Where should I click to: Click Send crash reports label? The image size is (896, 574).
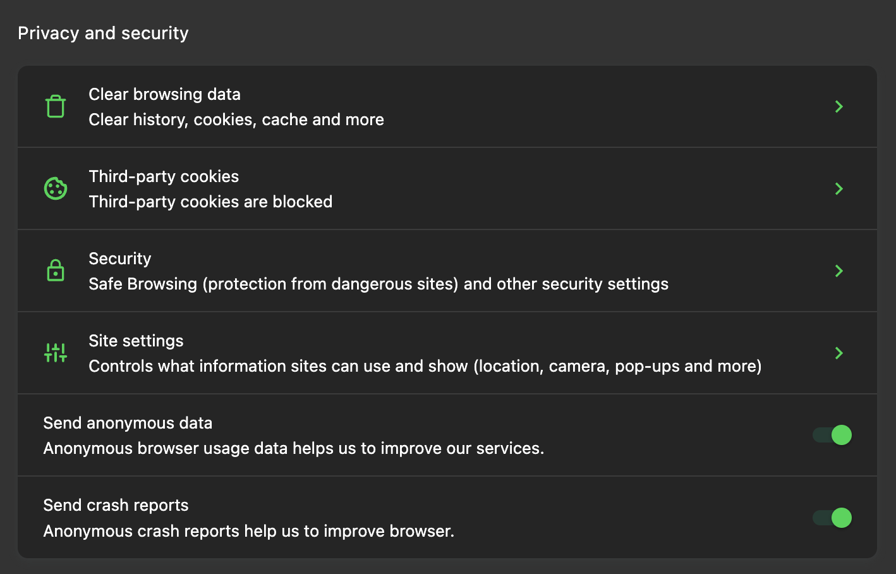click(116, 505)
